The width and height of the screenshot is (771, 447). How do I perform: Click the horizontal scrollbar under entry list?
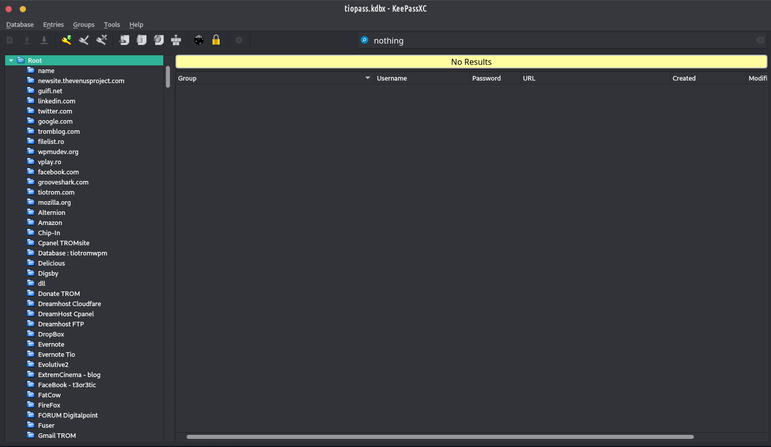[440, 436]
